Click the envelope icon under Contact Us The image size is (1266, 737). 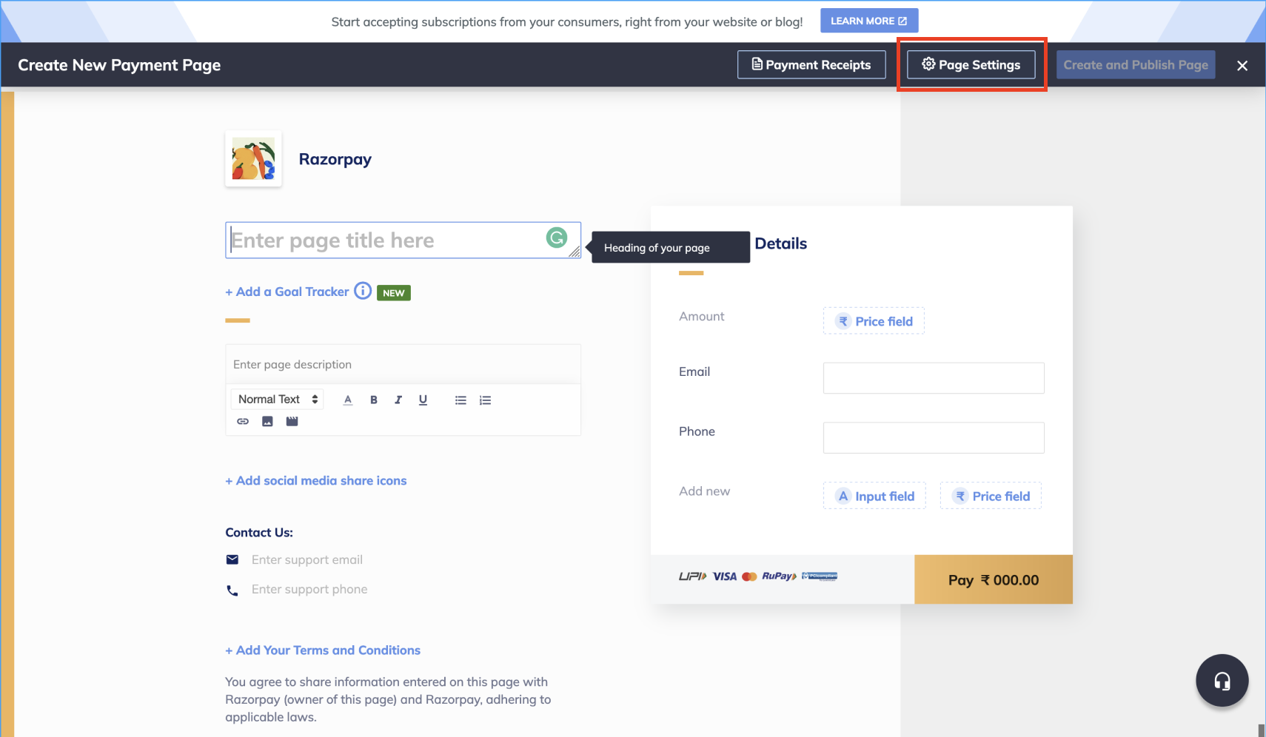point(232,560)
